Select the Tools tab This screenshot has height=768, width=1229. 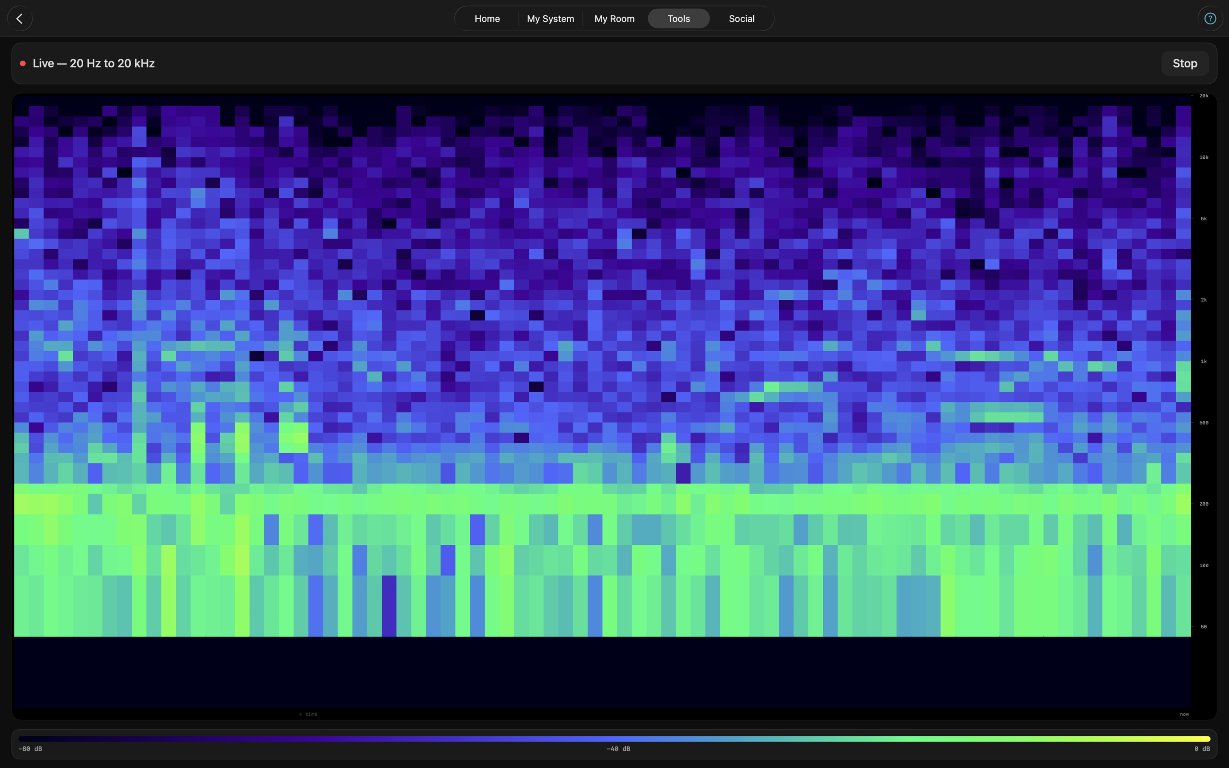tap(679, 19)
